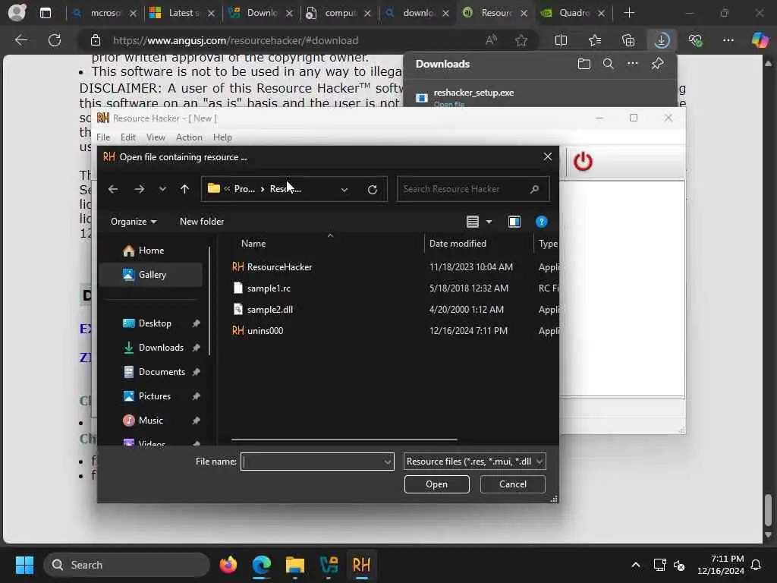Go back in the file dialog

click(x=113, y=189)
